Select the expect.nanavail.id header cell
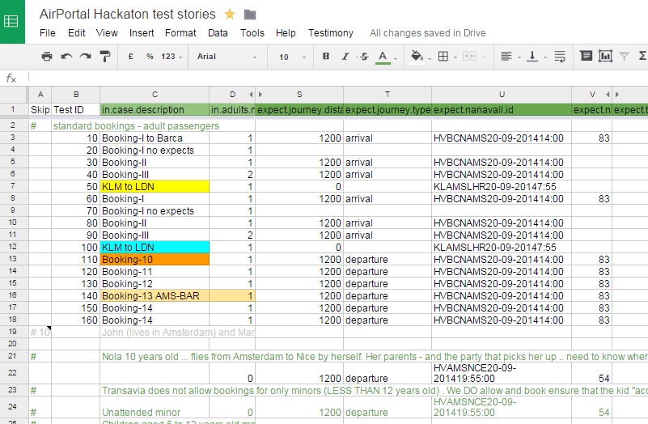648x424 pixels. [502, 109]
